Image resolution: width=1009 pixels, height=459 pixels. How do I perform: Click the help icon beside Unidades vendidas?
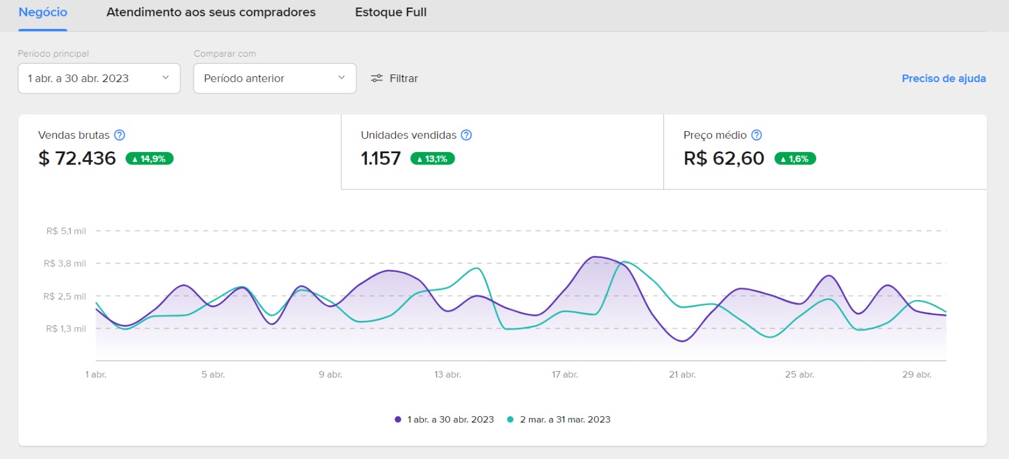pos(466,135)
